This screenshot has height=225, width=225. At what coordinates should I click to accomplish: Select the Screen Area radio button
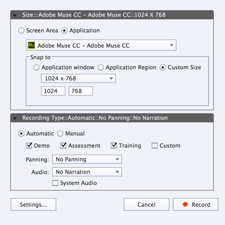pos(21,30)
